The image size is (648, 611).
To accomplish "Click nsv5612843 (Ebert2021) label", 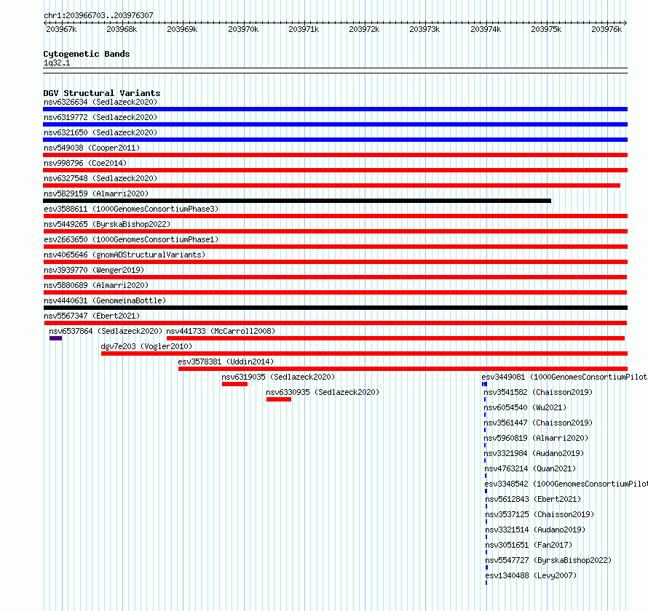I will (x=533, y=499).
